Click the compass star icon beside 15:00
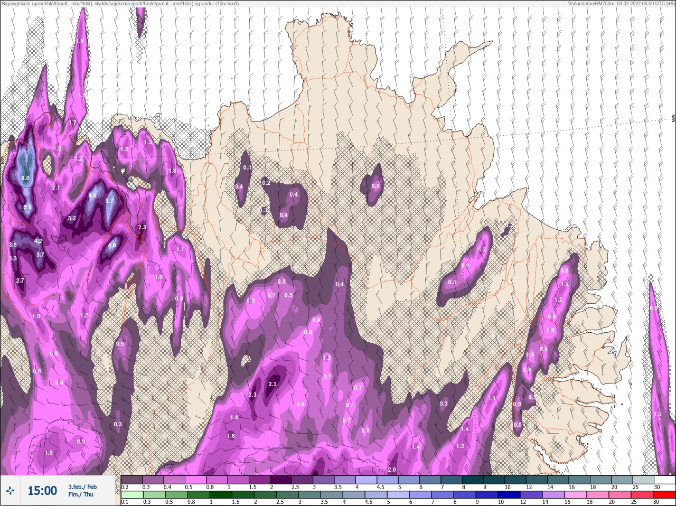This screenshot has width=676, height=506. coord(11,491)
